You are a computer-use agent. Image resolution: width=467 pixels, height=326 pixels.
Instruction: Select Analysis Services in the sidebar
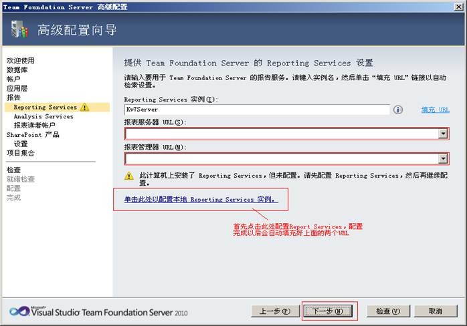tap(43, 116)
